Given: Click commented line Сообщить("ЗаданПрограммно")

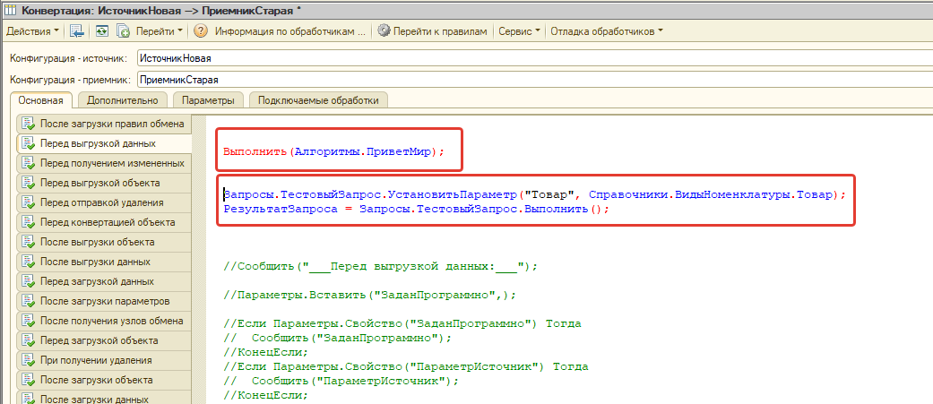Looking at the screenshot, I should [337, 338].
